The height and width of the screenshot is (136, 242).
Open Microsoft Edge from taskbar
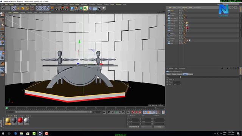click(x=16, y=133)
